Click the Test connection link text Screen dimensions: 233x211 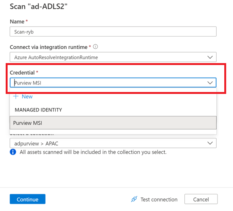(159, 199)
